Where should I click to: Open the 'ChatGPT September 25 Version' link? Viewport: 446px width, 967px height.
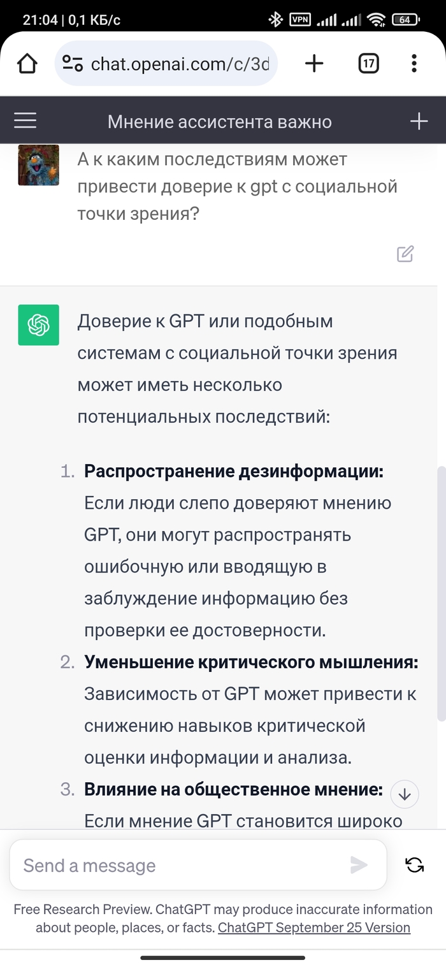(313, 928)
